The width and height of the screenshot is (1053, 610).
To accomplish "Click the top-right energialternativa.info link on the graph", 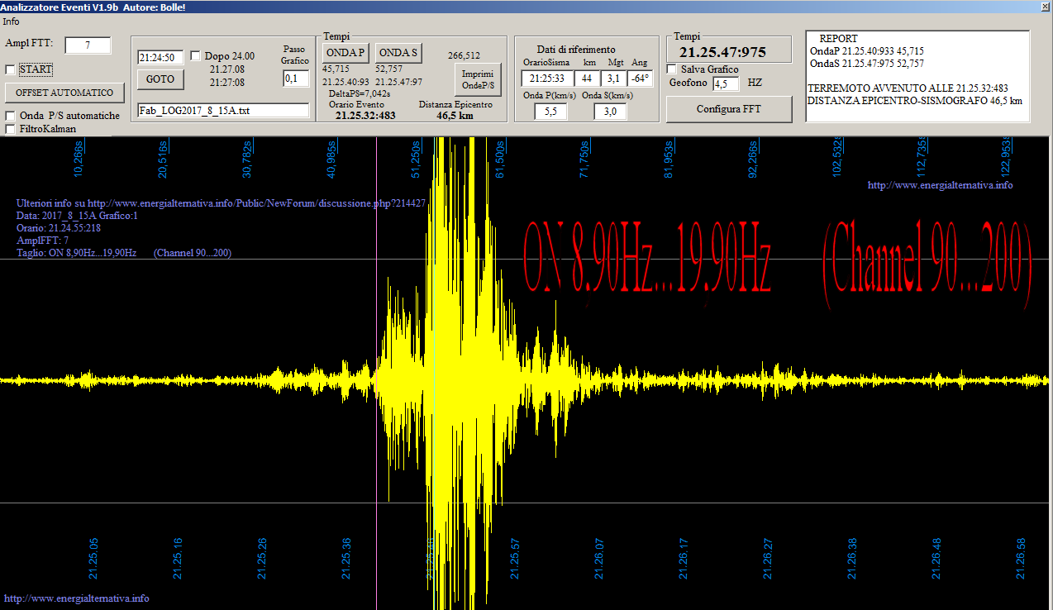I will (940, 185).
